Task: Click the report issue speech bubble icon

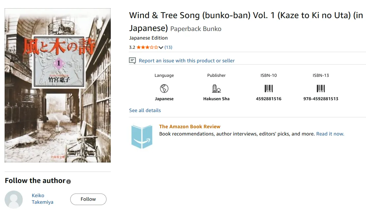Action: click(x=132, y=61)
